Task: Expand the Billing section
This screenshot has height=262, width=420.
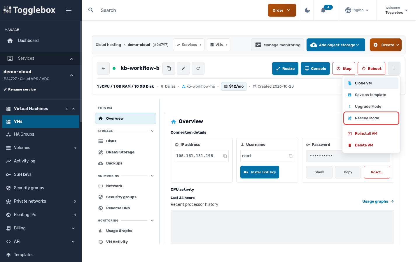Action: pyautogui.click(x=41, y=228)
